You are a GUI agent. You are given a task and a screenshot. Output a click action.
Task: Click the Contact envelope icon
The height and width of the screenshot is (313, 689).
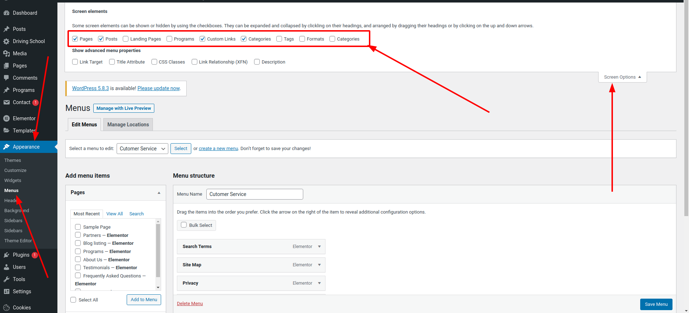(x=6, y=102)
